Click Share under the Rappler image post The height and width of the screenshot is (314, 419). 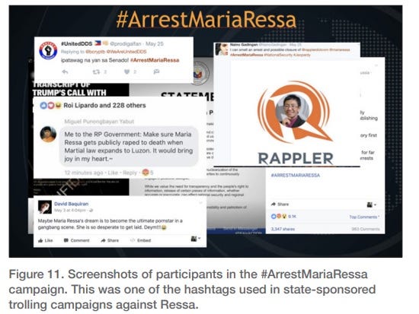[280, 204]
